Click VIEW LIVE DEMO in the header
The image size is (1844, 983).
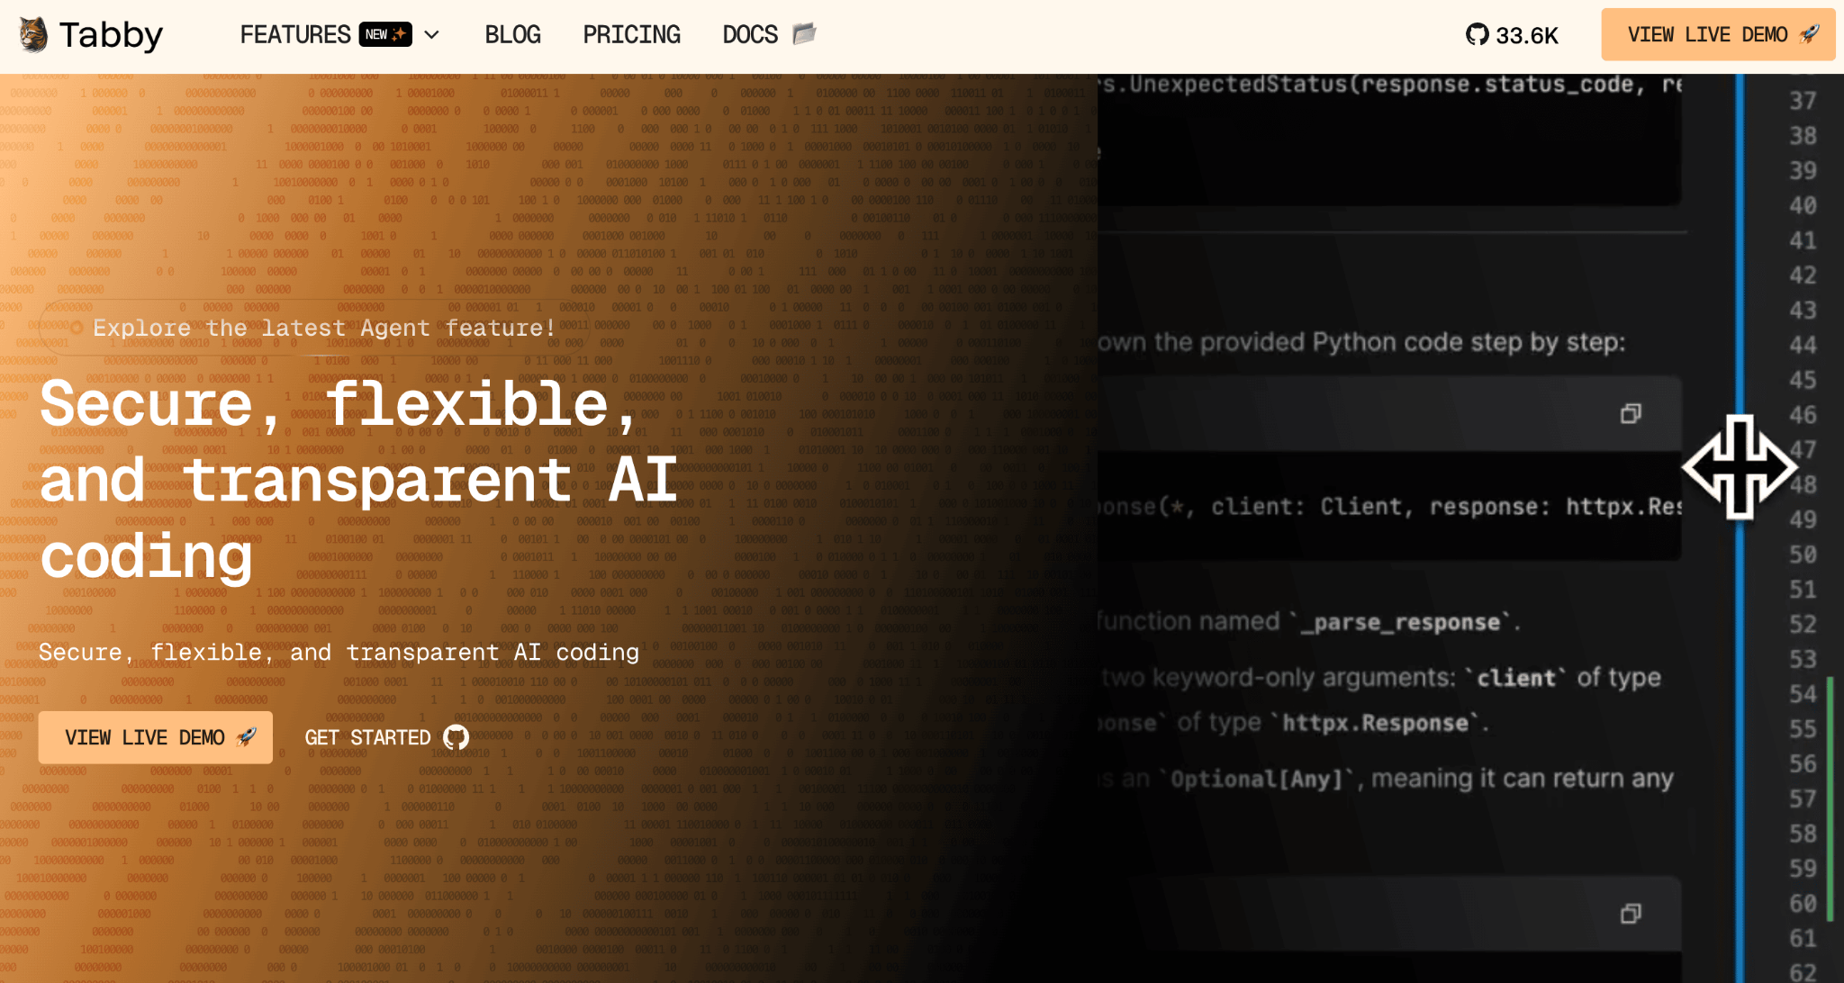click(1718, 34)
